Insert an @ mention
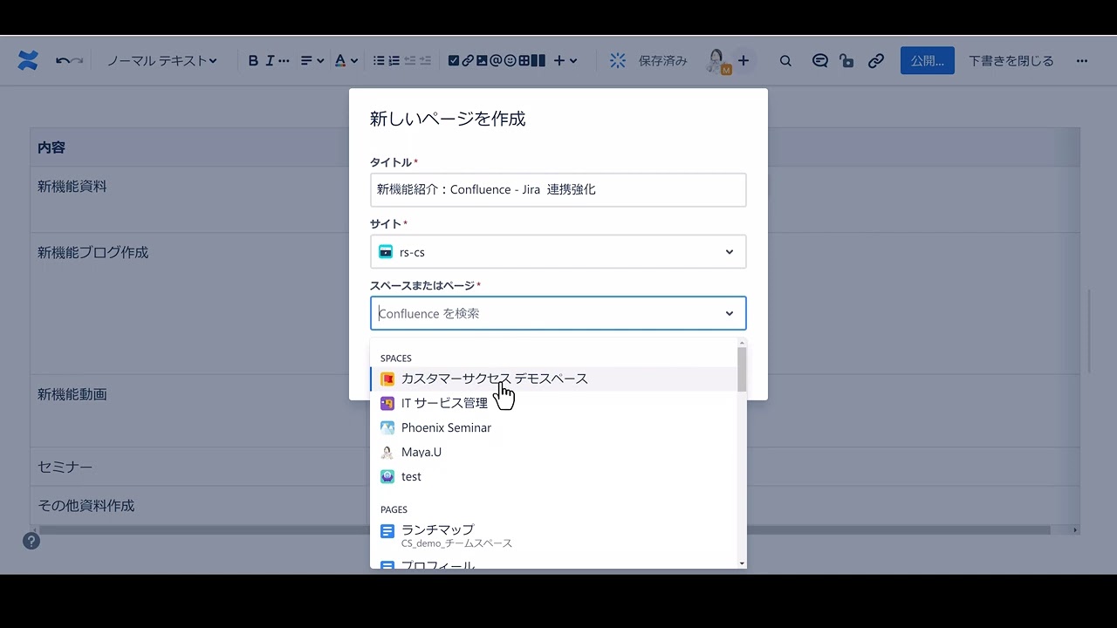Viewport: 1117px width, 628px height. coord(496,61)
